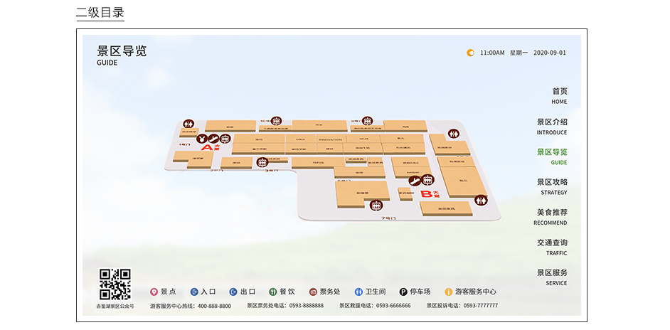
Task: Click the 停车场 parking legend icon
Action: coord(403,292)
